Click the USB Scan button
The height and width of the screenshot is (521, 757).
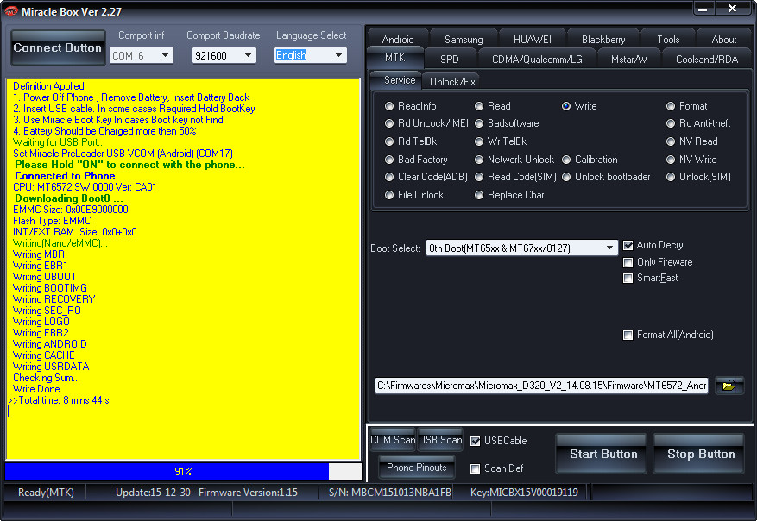[x=440, y=440]
